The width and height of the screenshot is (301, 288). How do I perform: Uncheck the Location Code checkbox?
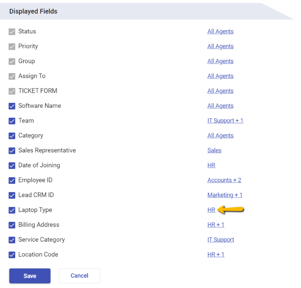click(12, 255)
